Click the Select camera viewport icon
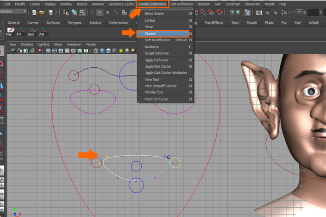The height and width of the screenshot is (217, 326). click(x=13, y=50)
